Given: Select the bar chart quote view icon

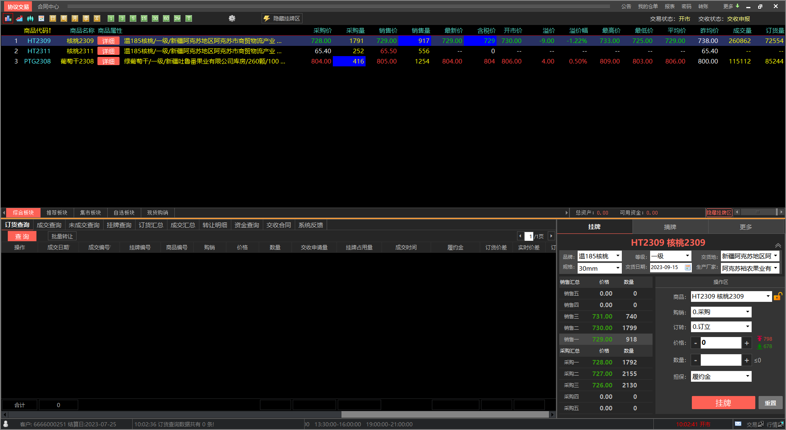Looking at the screenshot, I should pyautogui.click(x=8, y=18).
